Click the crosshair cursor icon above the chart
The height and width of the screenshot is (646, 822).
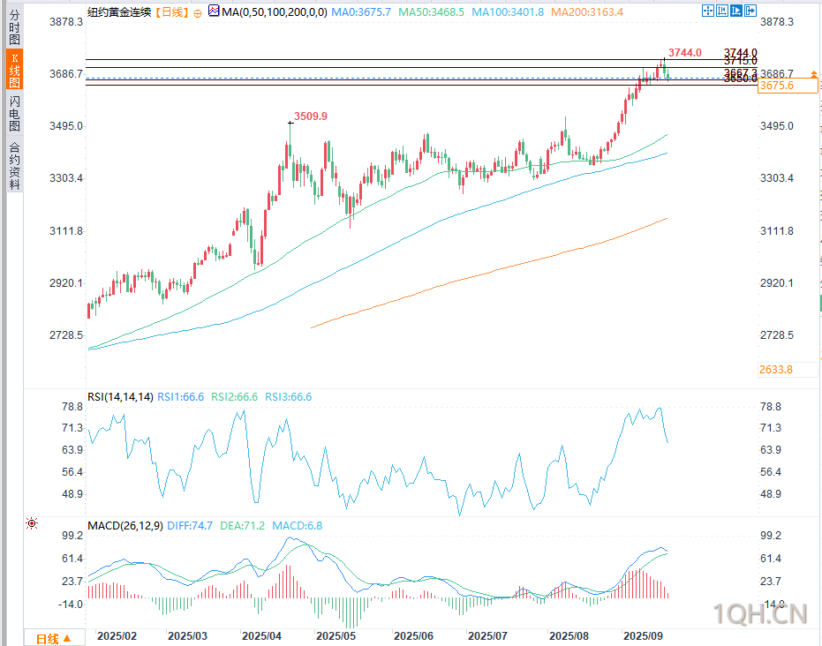click(708, 11)
